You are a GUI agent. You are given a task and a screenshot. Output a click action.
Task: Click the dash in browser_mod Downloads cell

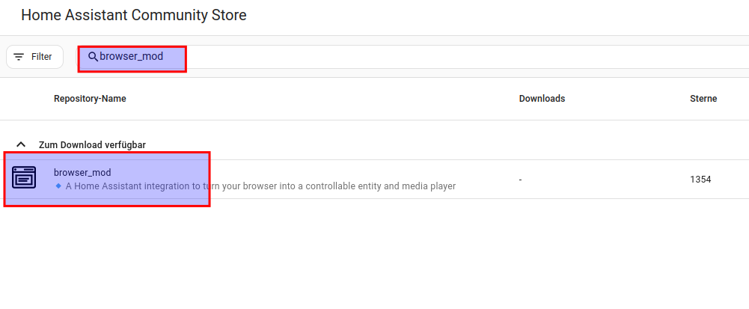click(521, 180)
